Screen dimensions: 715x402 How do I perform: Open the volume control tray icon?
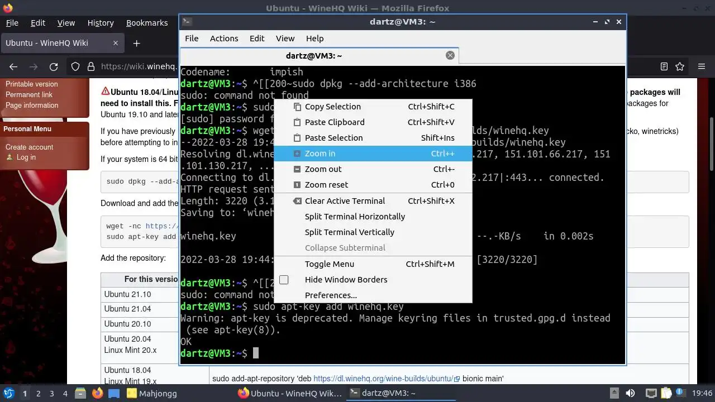click(x=630, y=394)
